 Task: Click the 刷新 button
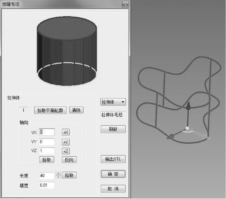click(x=113, y=129)
